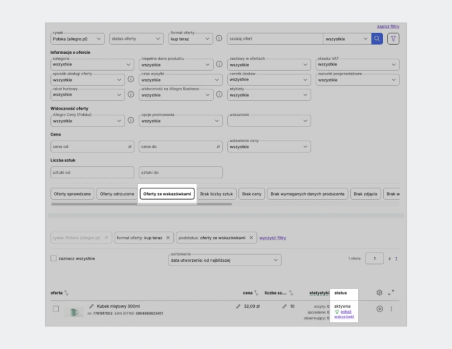The height and width of the screenshot is (349, 452).
Task: Edit price pencil next to 32,00 zł
Action: 238,306
